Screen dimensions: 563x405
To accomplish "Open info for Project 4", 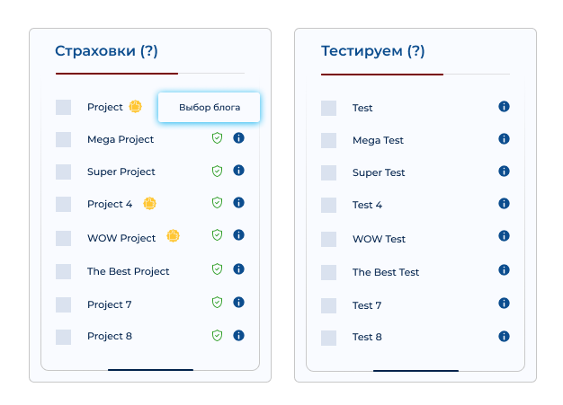I will click(x=238, y=203).
